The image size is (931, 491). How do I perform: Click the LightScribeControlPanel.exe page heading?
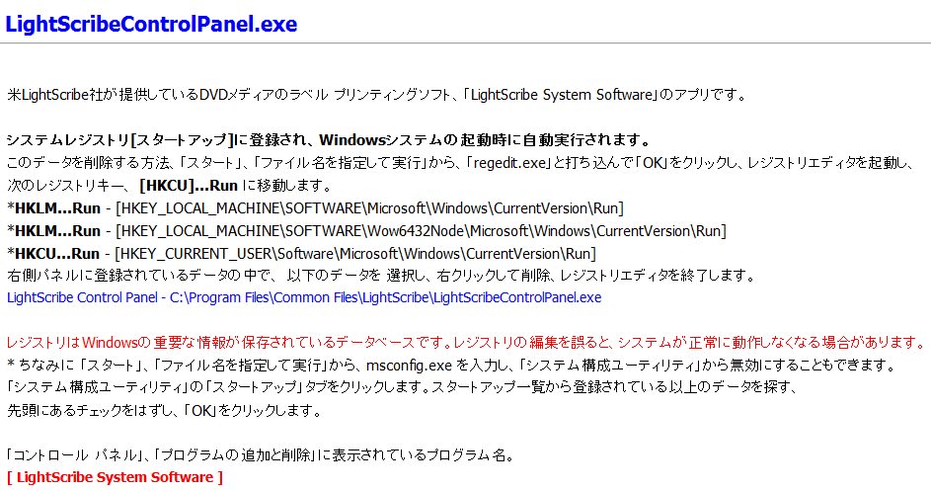coord(151,24)
